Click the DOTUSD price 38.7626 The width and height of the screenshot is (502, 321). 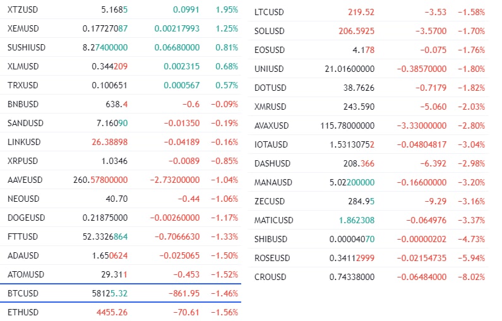(x=359, y=88)
